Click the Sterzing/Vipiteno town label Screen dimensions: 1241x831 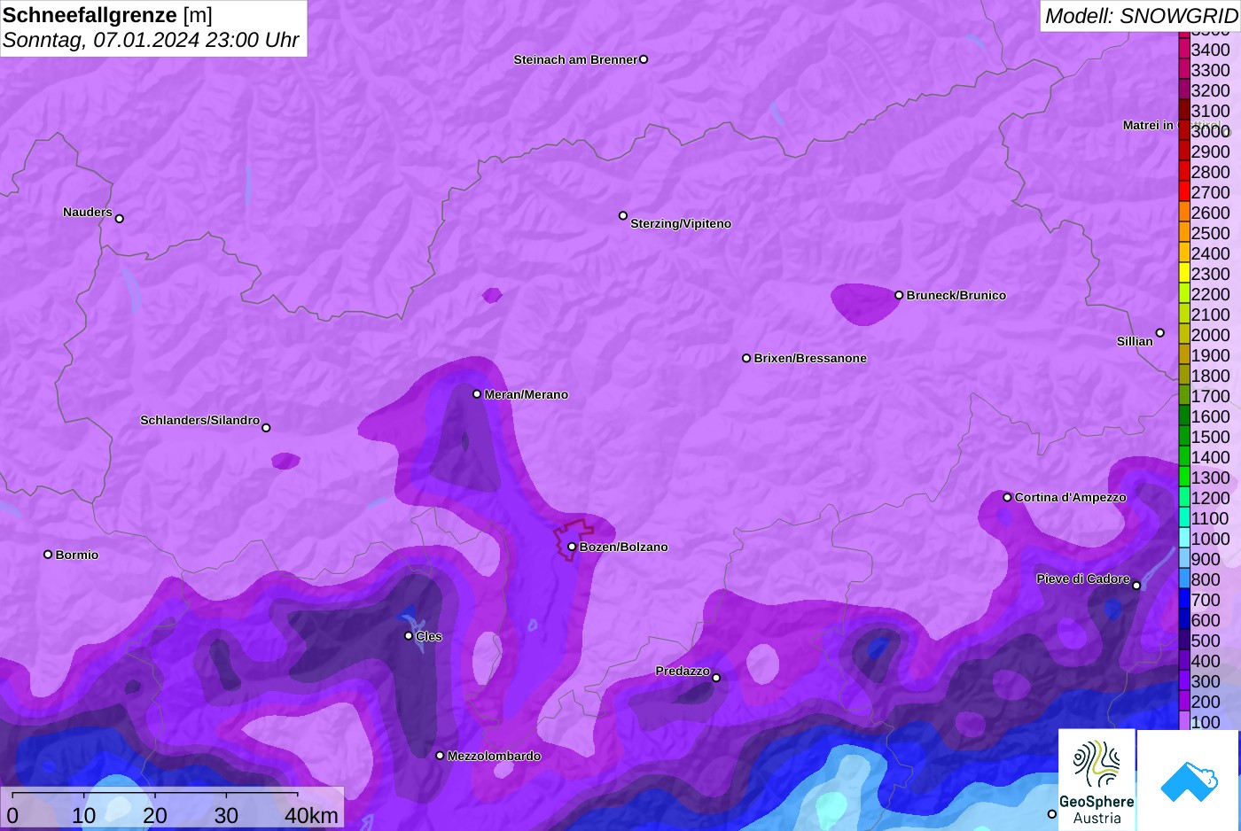pyautogui.click(x=680, y=224)
